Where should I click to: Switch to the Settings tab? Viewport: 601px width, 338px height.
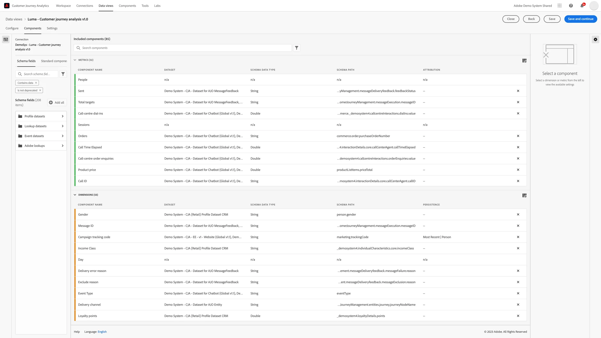(x=52, y=28)
